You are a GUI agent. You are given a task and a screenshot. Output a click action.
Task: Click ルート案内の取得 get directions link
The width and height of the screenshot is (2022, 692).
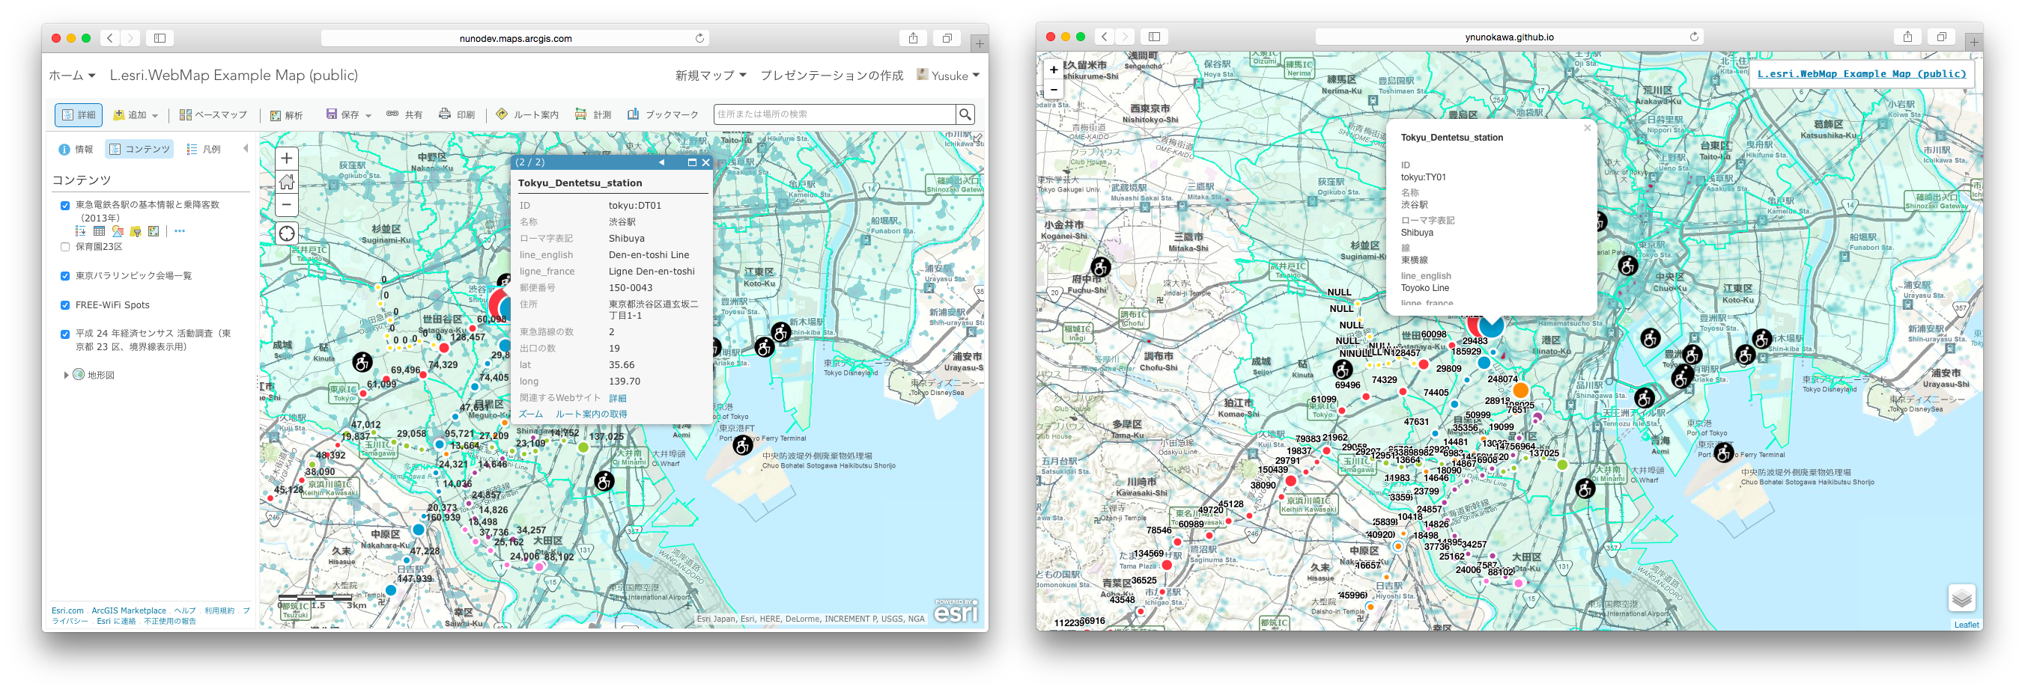click(x=591, y=414)
